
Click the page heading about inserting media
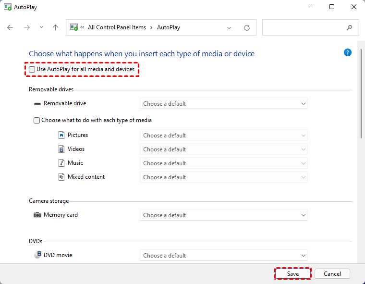click(142, 54)
